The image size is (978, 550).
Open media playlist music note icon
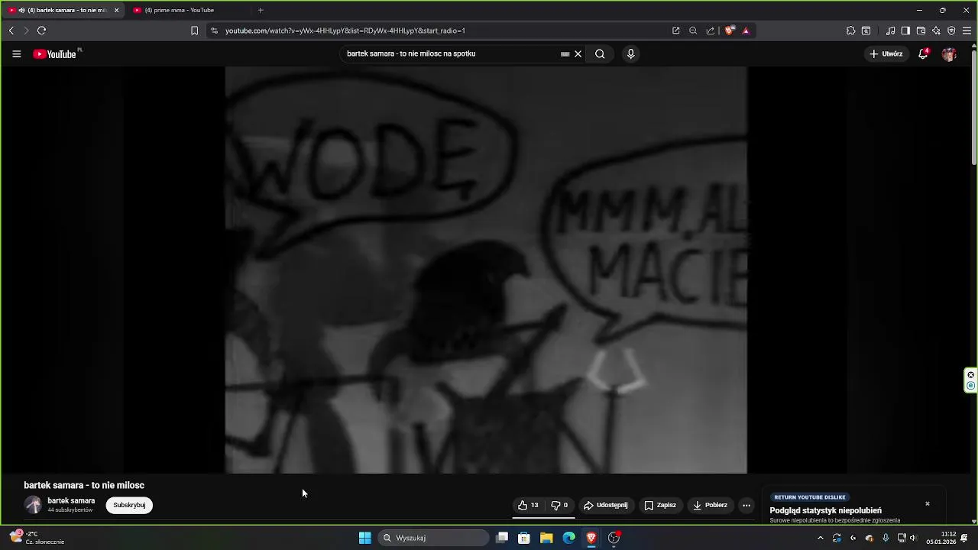coord(890,31)
